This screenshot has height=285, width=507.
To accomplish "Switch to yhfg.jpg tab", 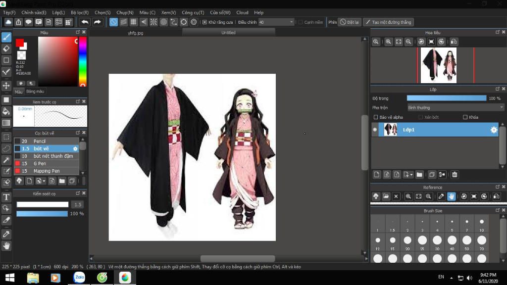I will (x=136, y=33).
